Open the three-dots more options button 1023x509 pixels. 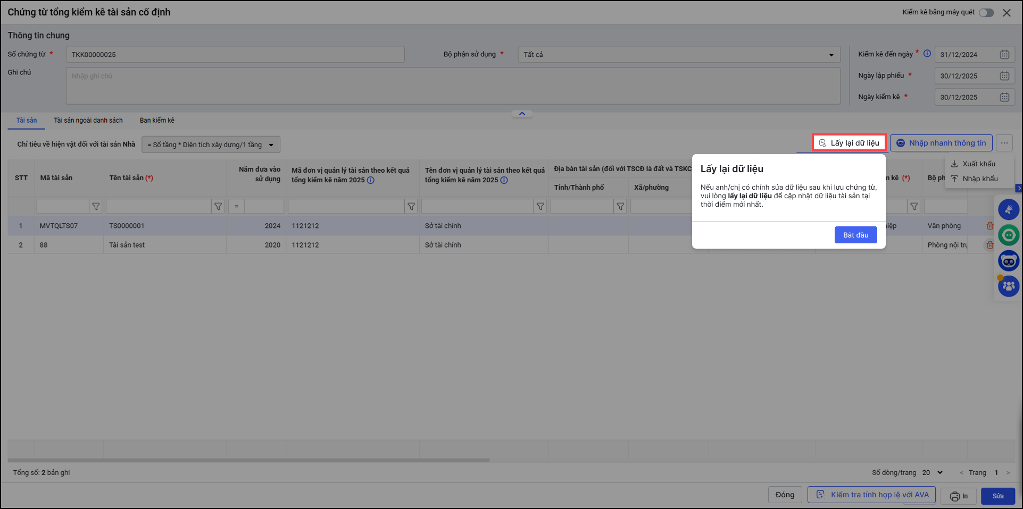point(1004,143)
